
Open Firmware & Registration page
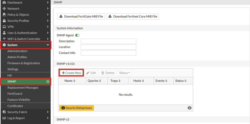[x=24, y=63]
